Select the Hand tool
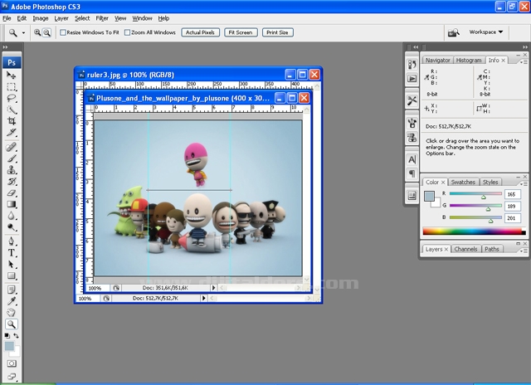Image resolution: width=531 pixels, height=385 pixels. click(11, 313)
